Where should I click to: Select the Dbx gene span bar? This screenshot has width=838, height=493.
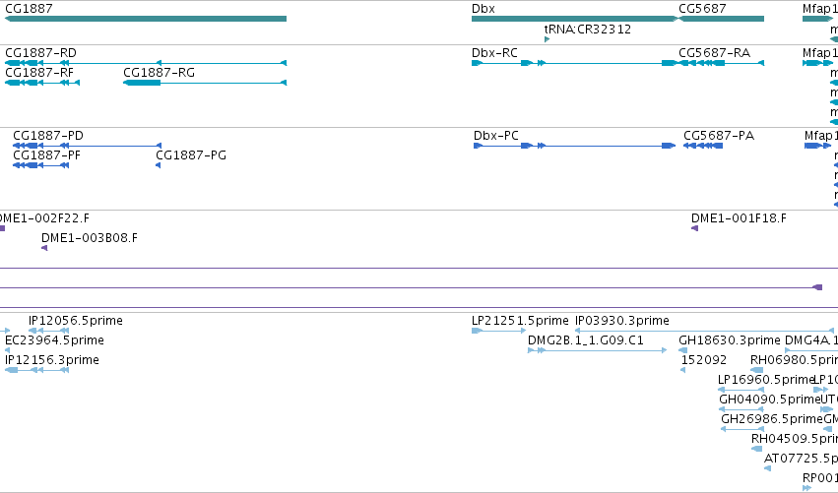(575, 19)
